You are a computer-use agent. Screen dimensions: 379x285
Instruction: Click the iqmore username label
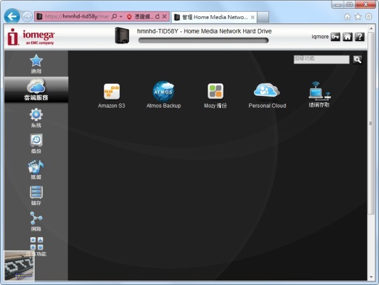320,37
